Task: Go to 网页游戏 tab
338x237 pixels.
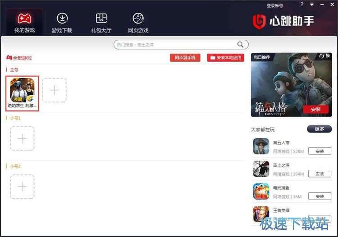Action: tap(138, 23)
